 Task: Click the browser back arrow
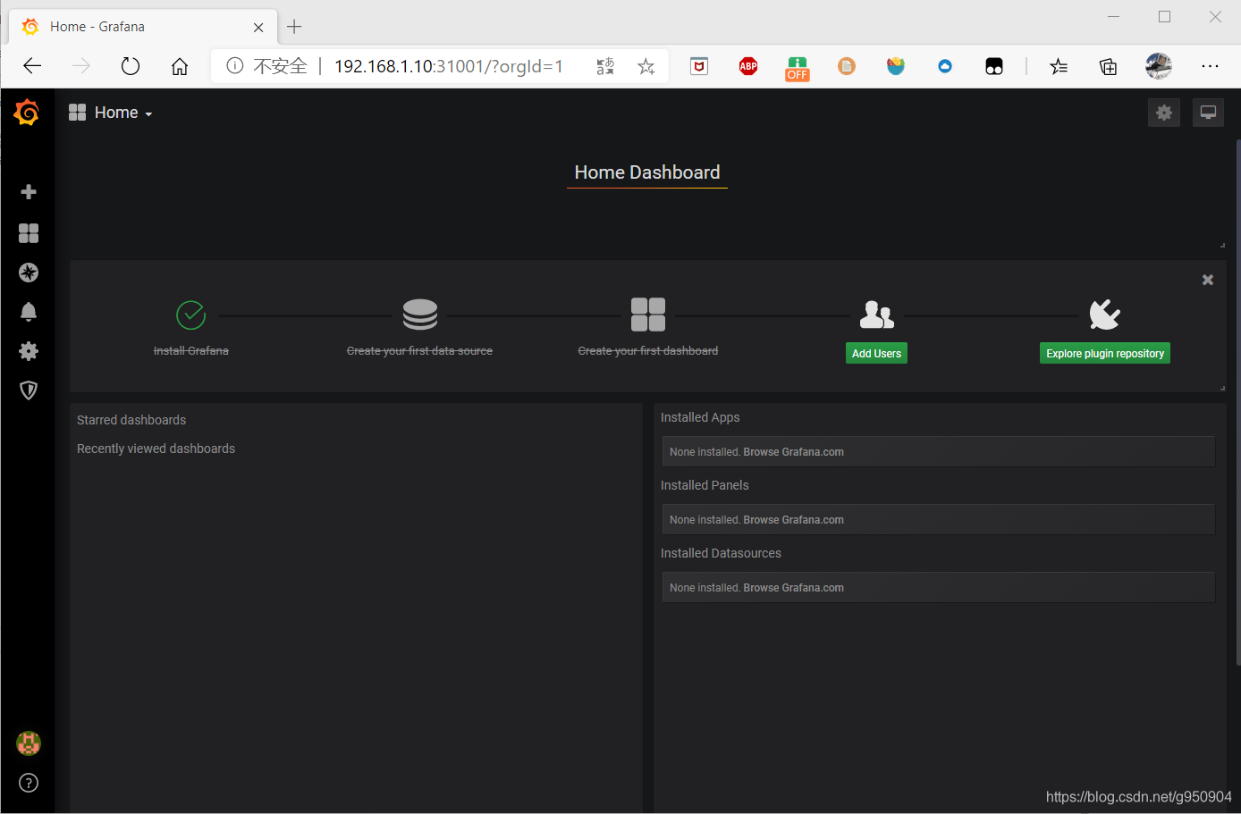(32, 66)
